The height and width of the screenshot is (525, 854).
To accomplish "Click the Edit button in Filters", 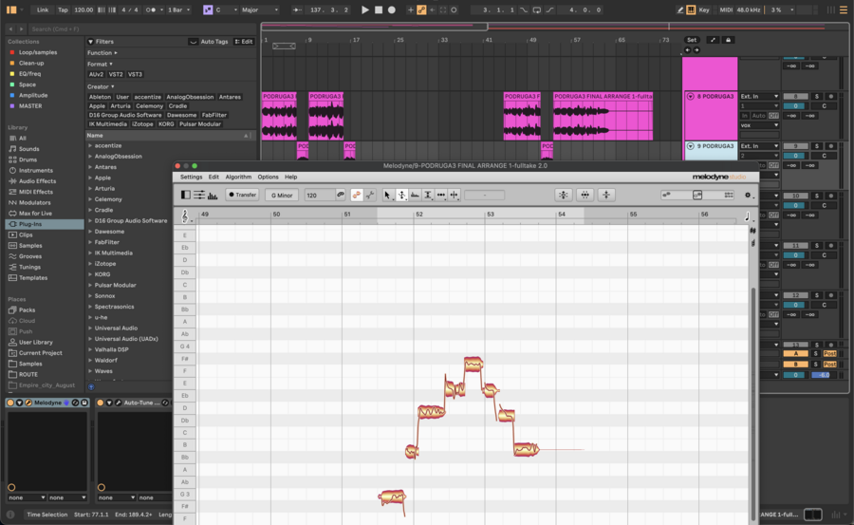I will coord(244,42).
